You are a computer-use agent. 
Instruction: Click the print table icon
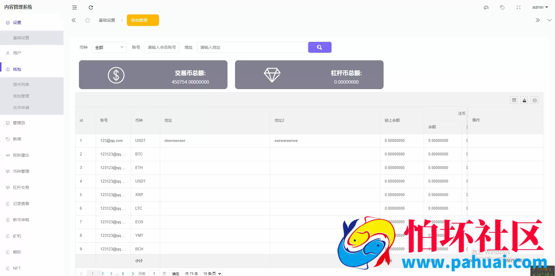click(x=534, y=100)
